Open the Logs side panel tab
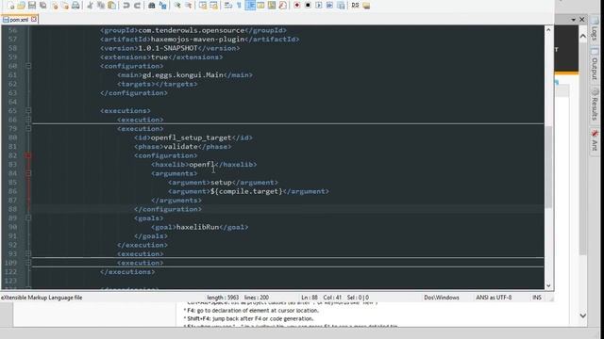 click(595, 29)
